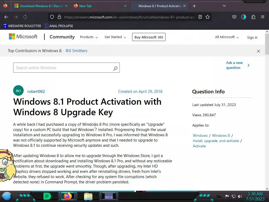
Task: Close the New Tab tab
Action: [125, 6]
